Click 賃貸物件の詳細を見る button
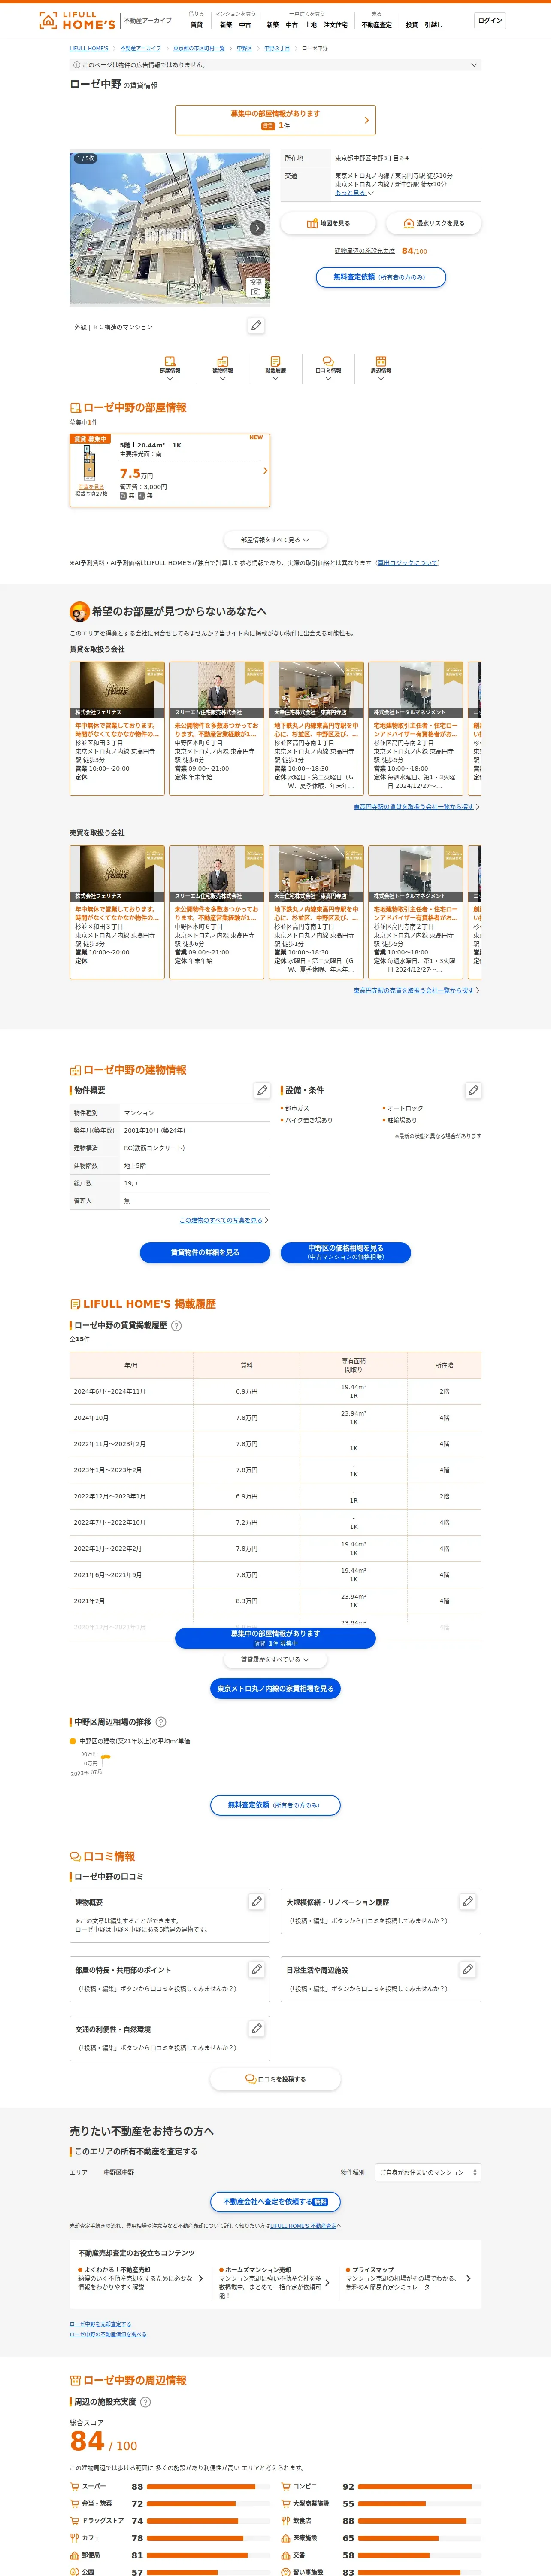The width and height of the screenshot is (551, 2576). [x=205, y=1252]
